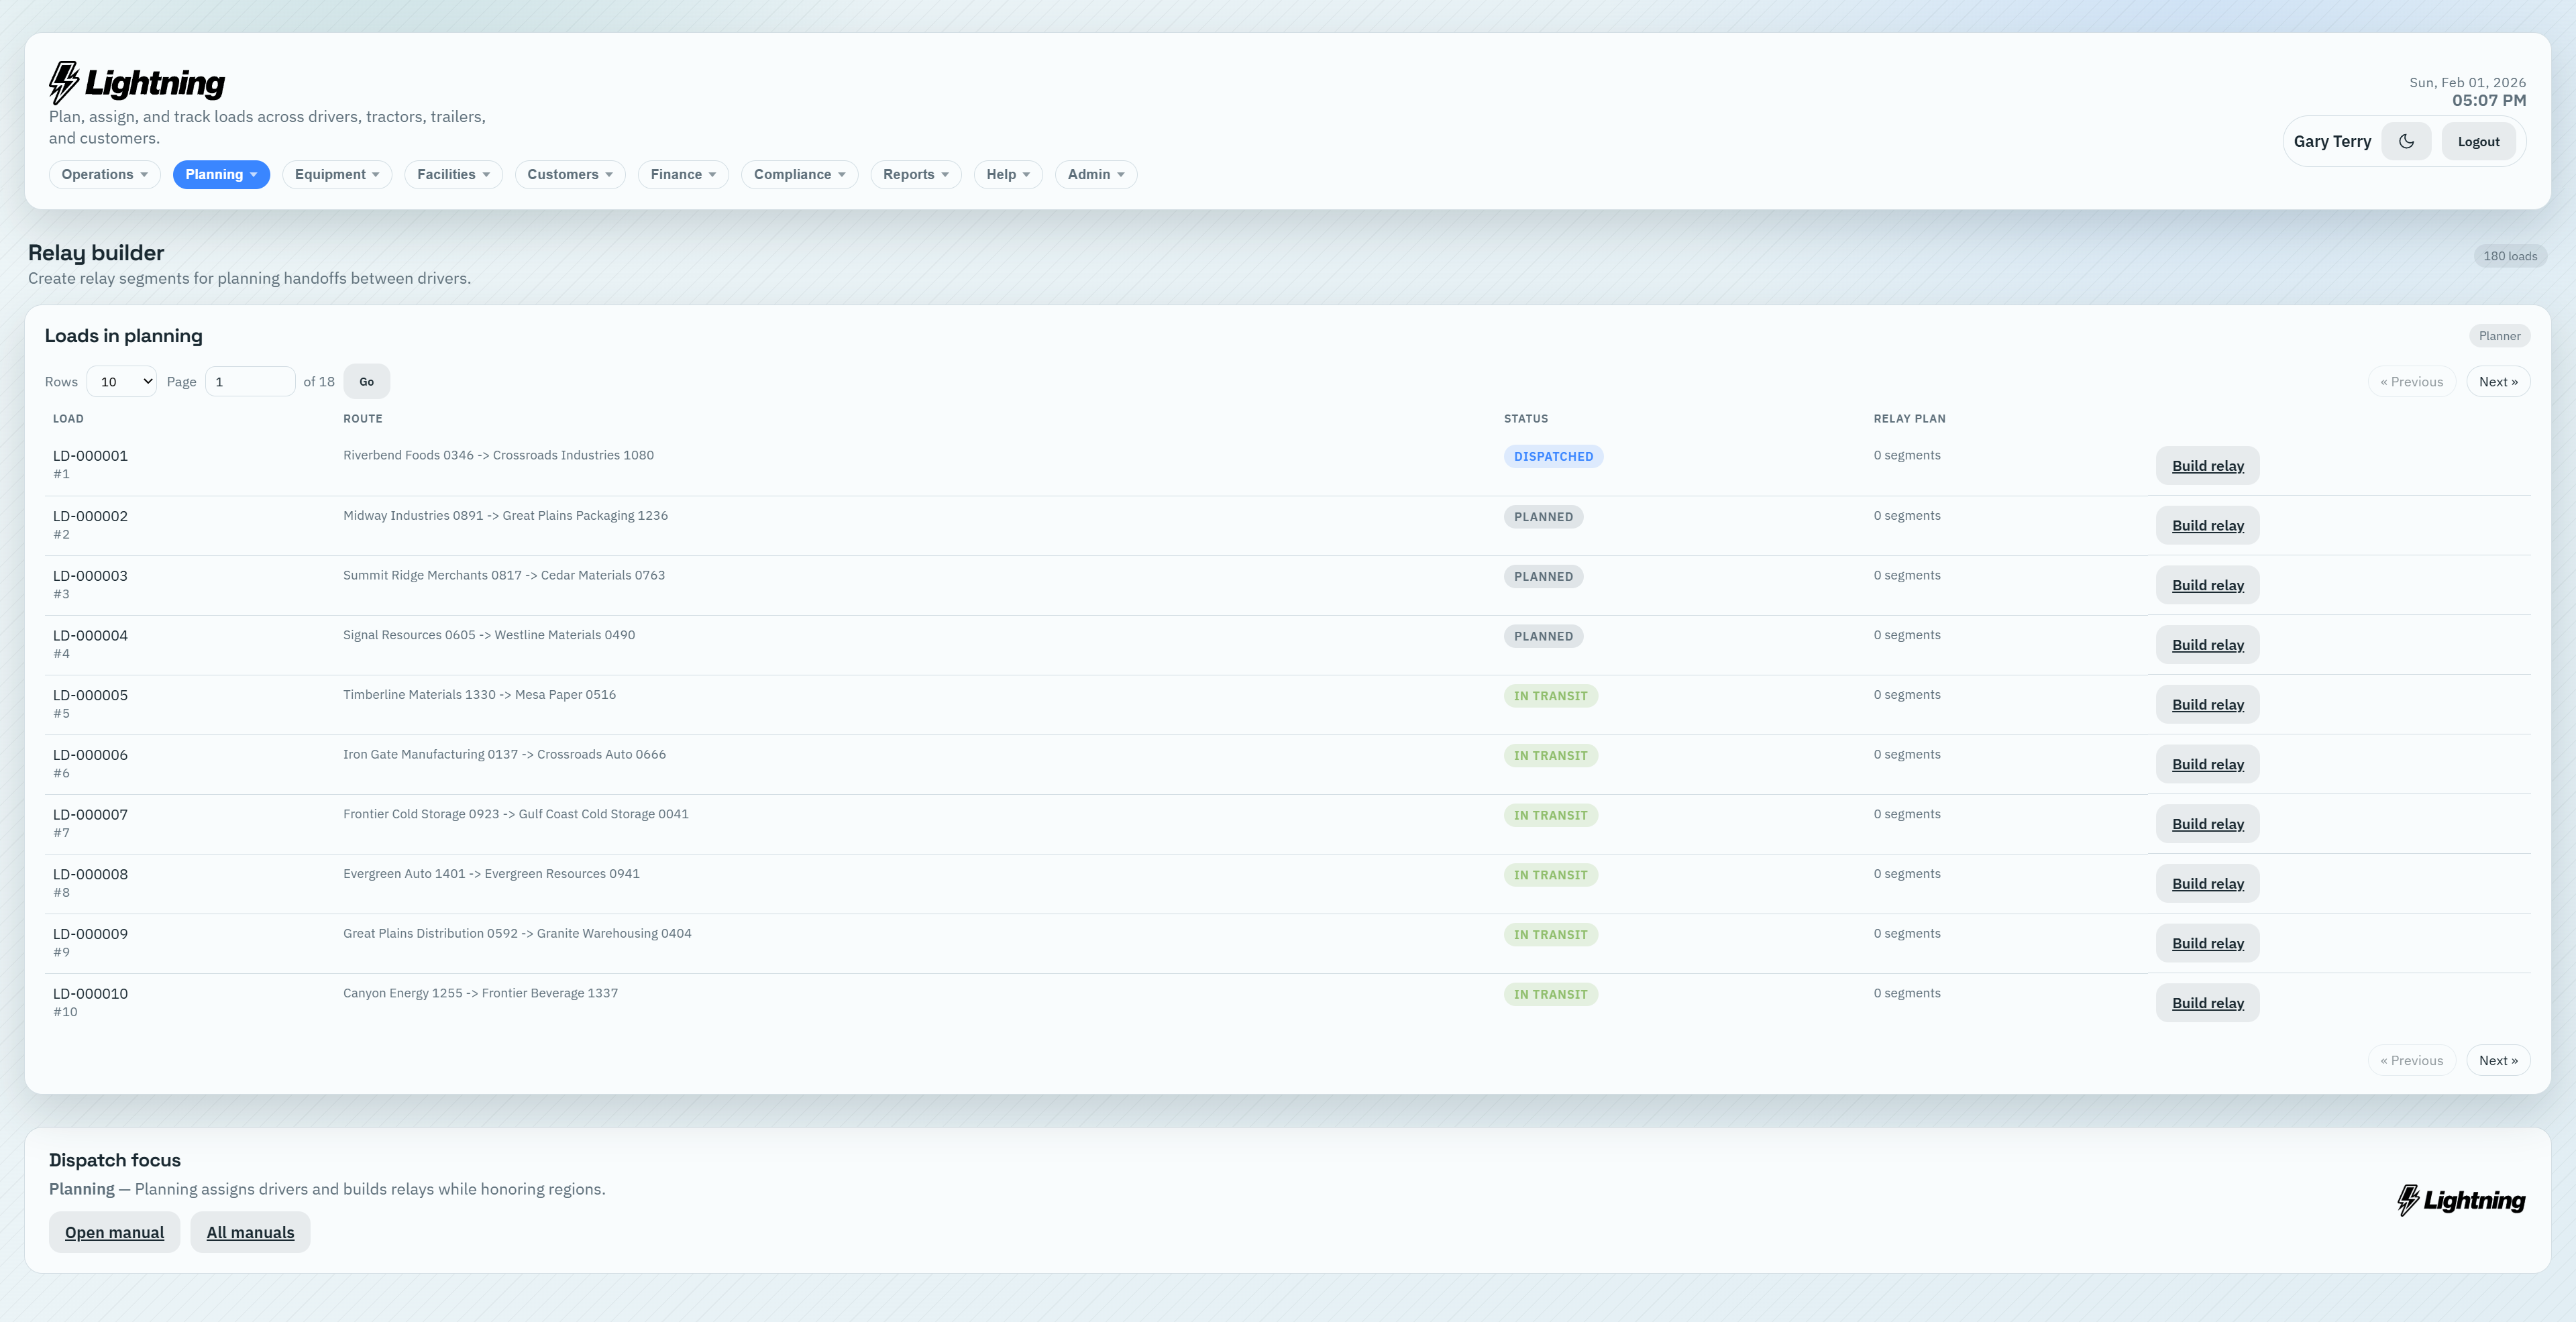Open the Reports menu
The image size is (2576, 1322).
(x=915, y=174)
